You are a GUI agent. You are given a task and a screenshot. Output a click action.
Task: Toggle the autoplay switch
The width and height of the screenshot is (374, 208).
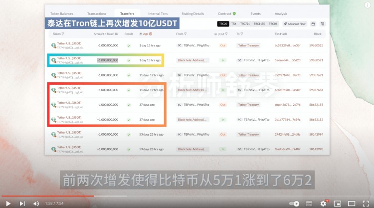[x=294, y=204]
